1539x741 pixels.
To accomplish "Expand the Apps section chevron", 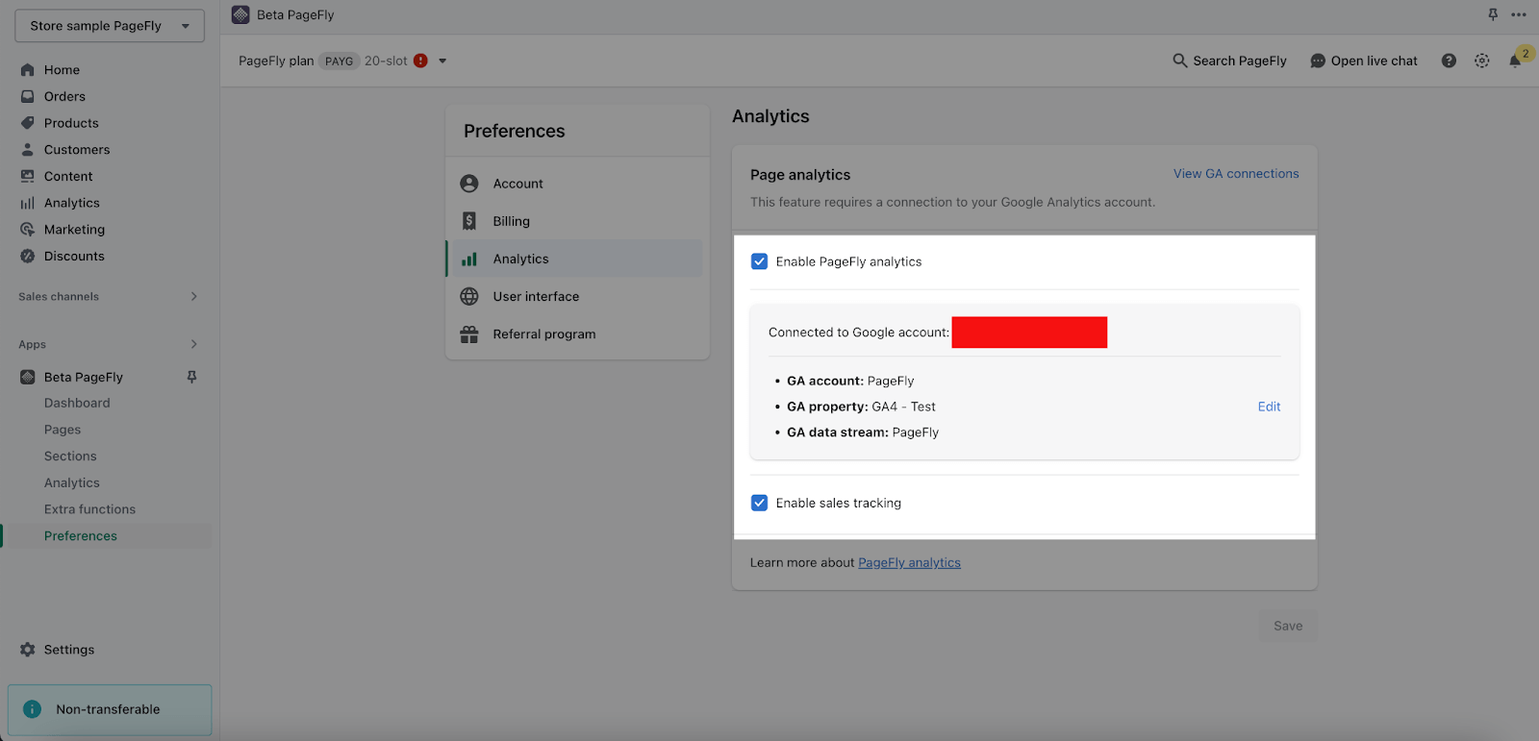I will point(194,344).
